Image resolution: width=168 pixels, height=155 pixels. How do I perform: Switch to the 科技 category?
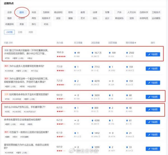coord(34,13)
